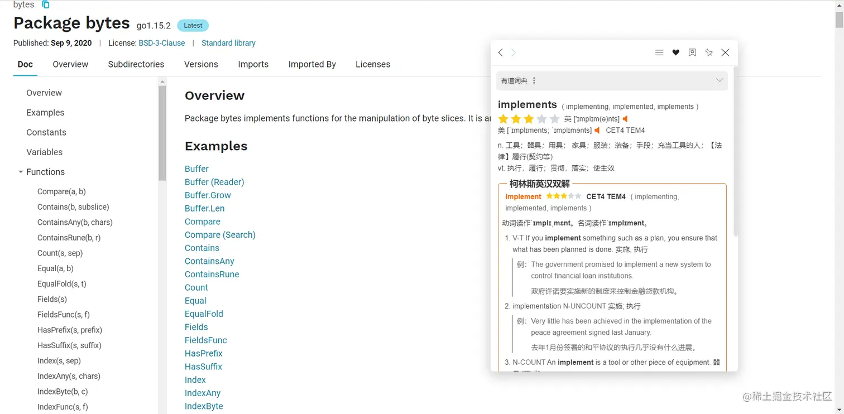
Task: Open the HasSuffix example link
Action: pyautogui.click(x=203, y=367)
